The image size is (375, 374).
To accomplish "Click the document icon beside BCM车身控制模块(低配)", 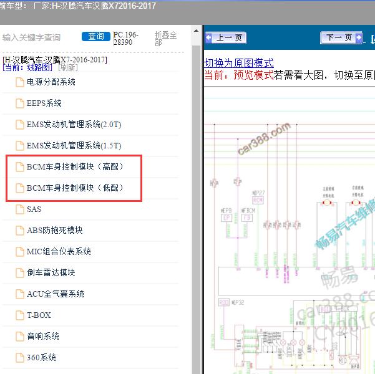I will 19,188.
